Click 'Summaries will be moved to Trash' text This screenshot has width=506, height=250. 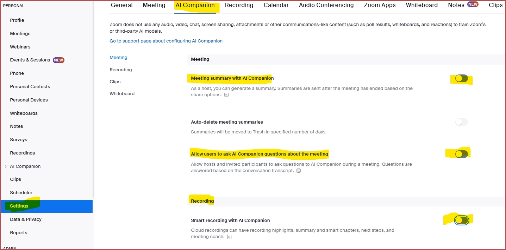tap(259, 132)
